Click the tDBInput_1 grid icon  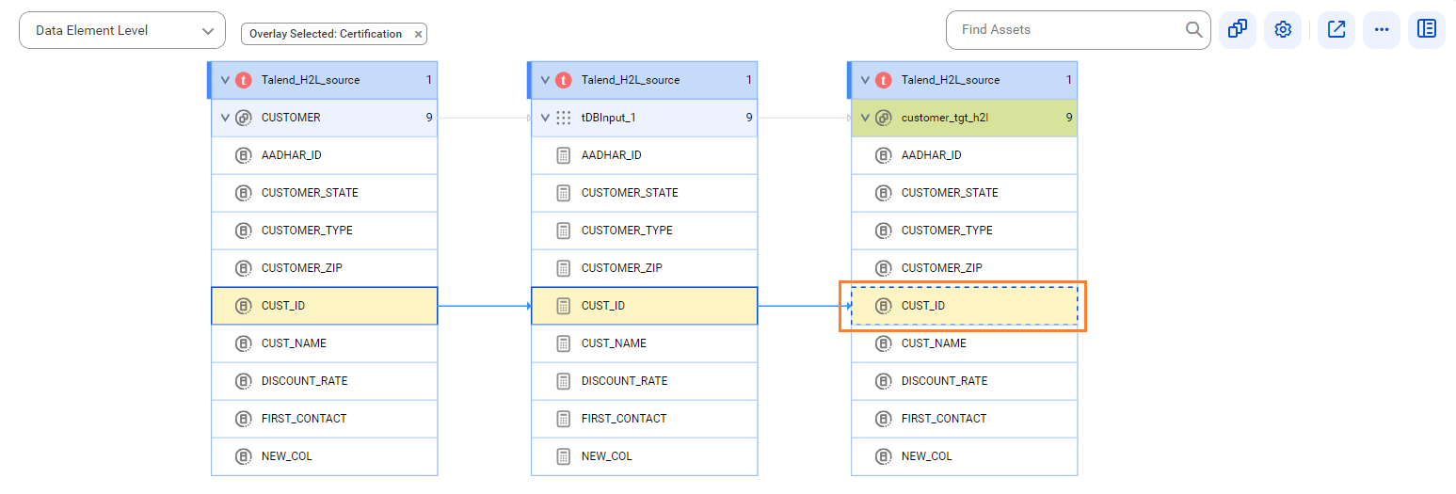click(x=563, y=118)
